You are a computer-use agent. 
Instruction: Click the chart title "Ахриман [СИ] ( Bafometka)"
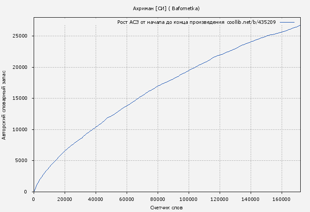[166, 8]
